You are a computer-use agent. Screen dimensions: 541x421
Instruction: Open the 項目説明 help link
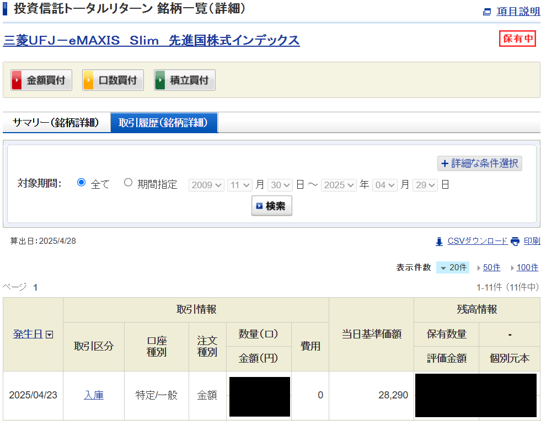[x=518, y=12]
